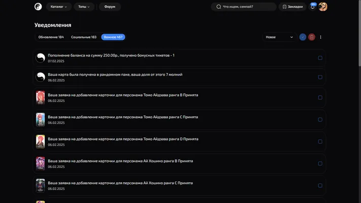Open Томо Айдзава rank D card thumbnail
Image resolution: width=361 pixels, height=203 pixels.
(x=40, y=142)
